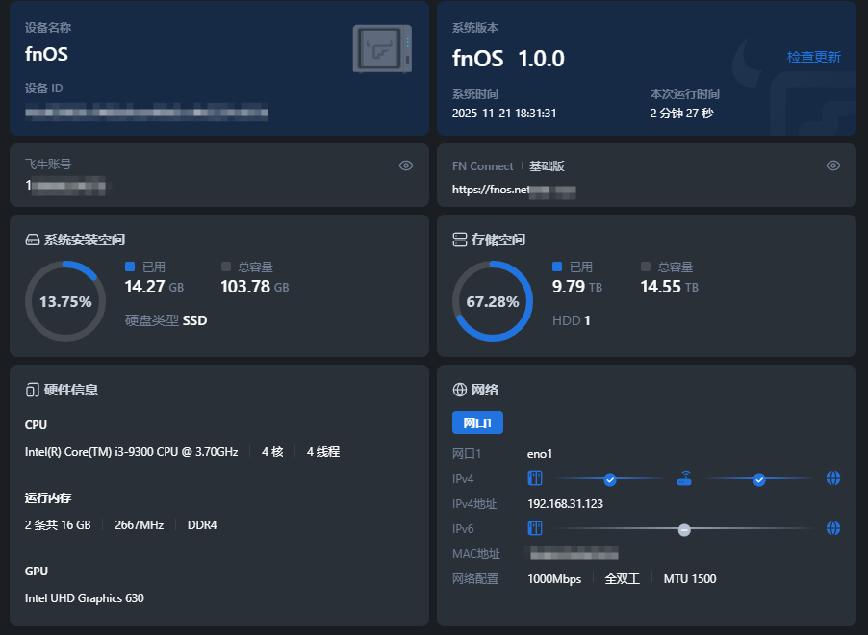Show the hidden 飞牛账号 with eye icon
Screen dimensions: 868x635
(x=406, y=165)
